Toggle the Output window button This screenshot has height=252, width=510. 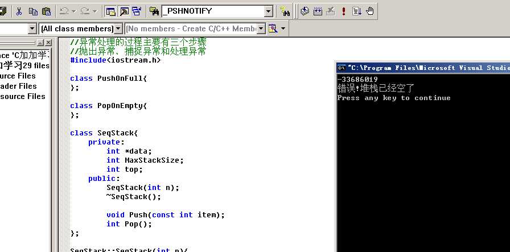(124, 11)
